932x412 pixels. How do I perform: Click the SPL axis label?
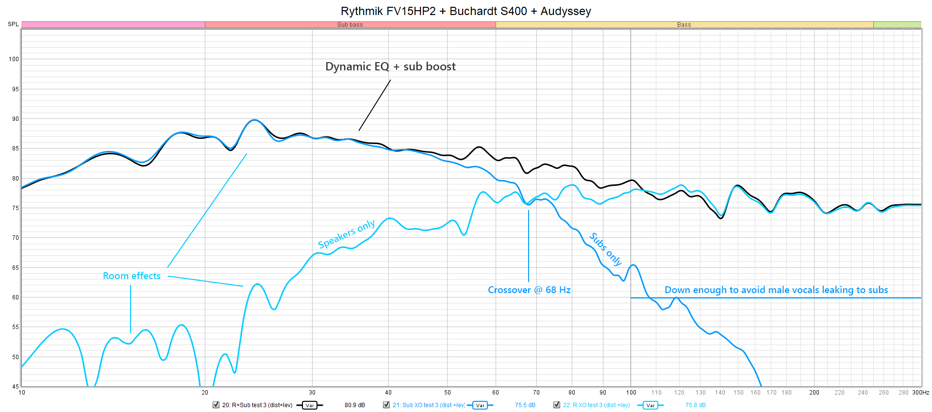coord(13,24)
